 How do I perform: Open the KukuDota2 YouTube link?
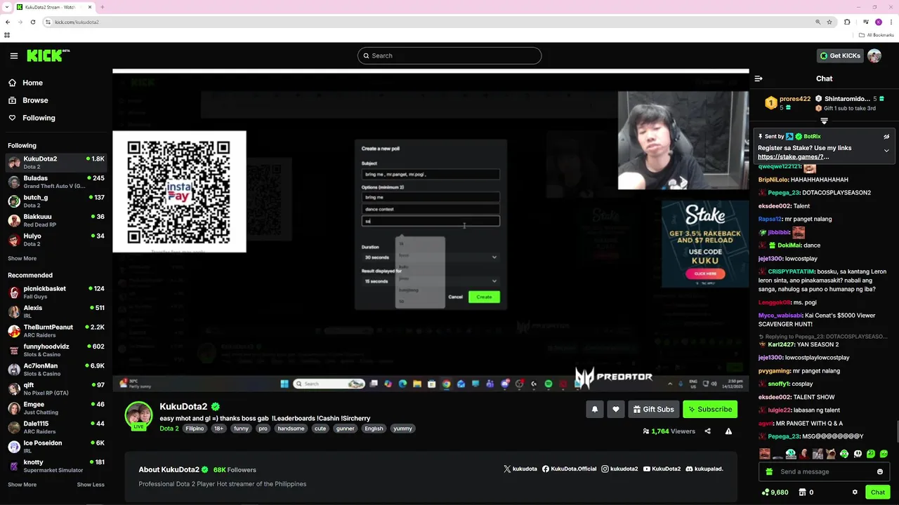(662, 469)
